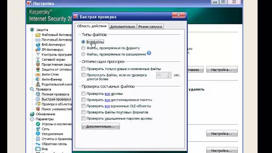
Task: Select Уведомления in sidebar tree
Action: pos(52,134)
